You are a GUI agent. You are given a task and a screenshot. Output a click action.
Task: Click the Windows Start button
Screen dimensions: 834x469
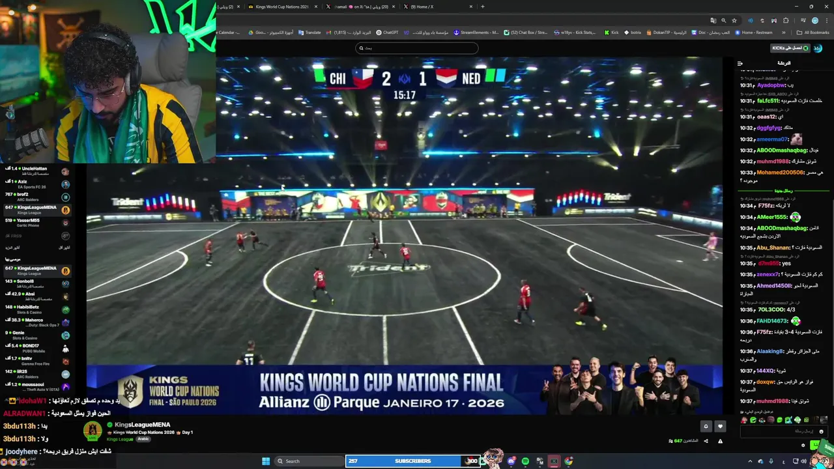(x=266, y=461)
